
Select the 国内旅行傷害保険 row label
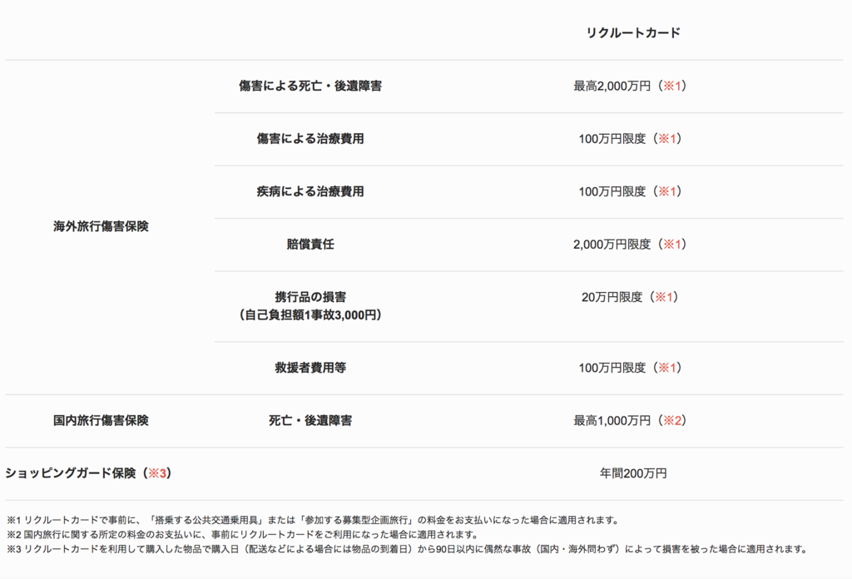click(101, 420)
